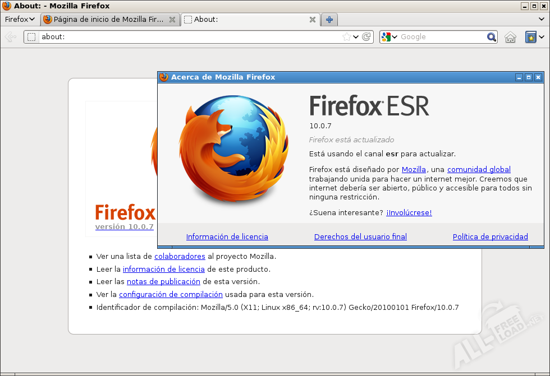Image resolution: width=550 pixels, height=376 pixels.
Task: Focus the Google search input field
Action: (442, 37)
